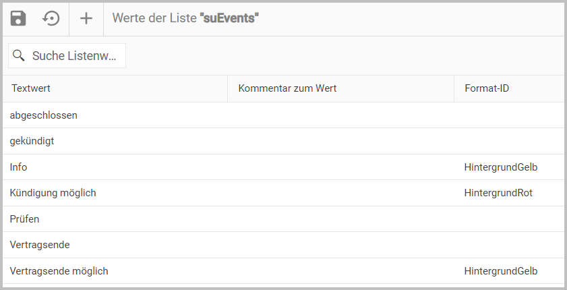This screenshot has height=290, width=567.
Task: Click the HintergrundRot format cell
Action: 498,193
